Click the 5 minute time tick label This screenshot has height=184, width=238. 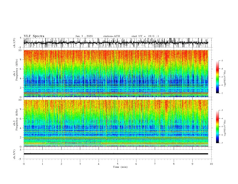click(x=117, y=164)
